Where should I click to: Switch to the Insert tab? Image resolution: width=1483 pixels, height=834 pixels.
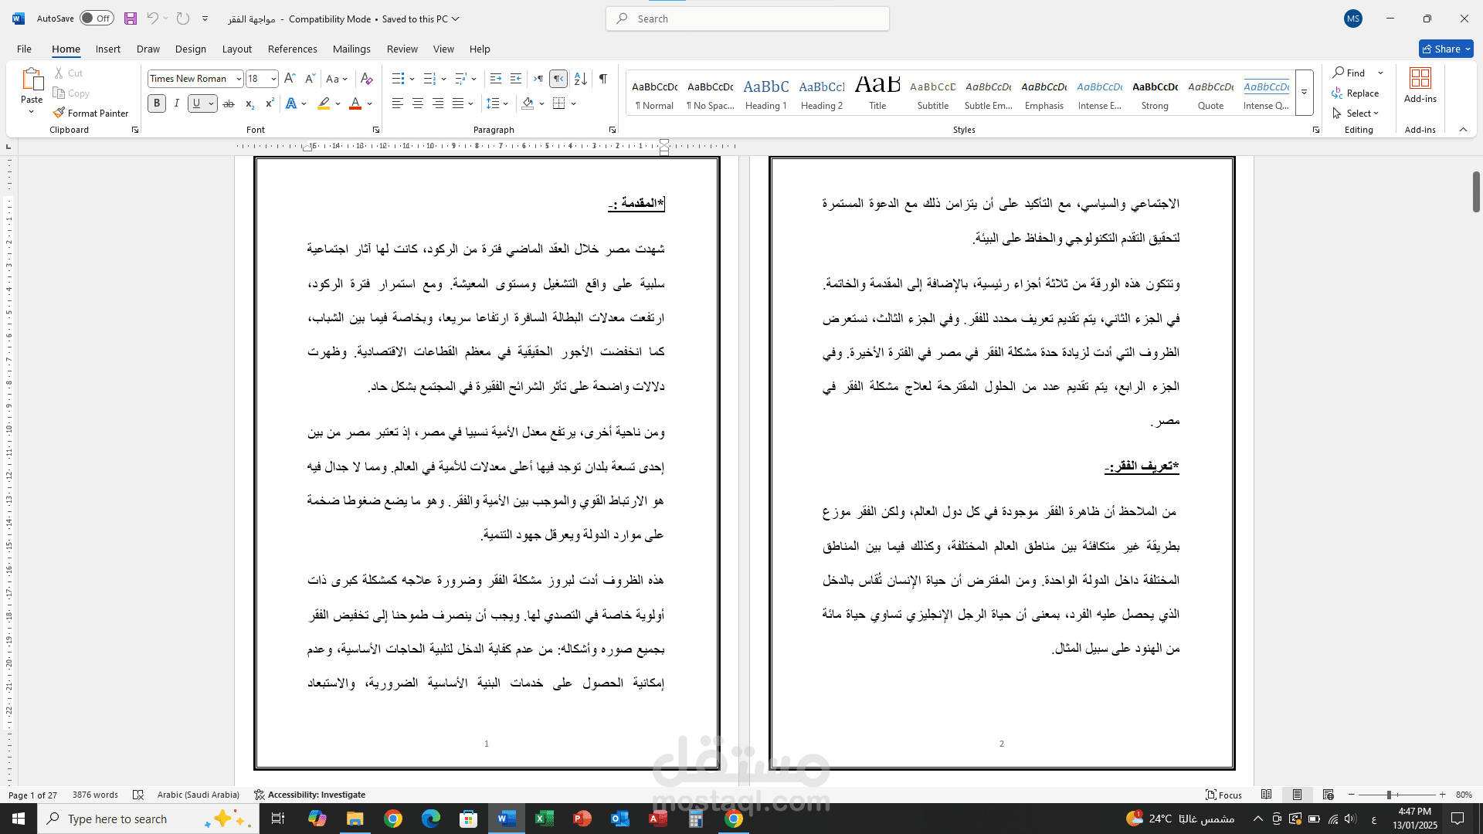108,49
